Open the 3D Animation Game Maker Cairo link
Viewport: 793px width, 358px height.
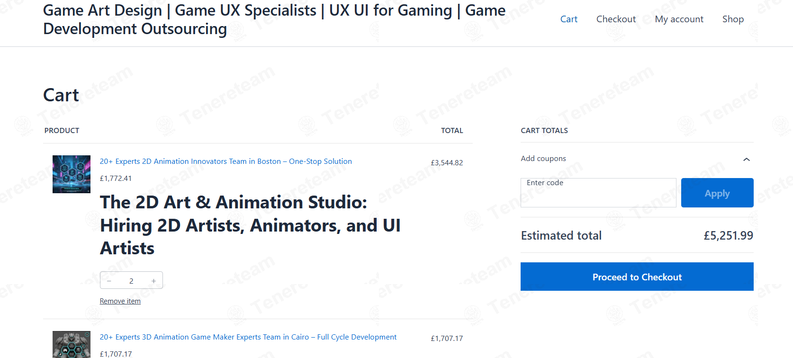tap(248, 337)
